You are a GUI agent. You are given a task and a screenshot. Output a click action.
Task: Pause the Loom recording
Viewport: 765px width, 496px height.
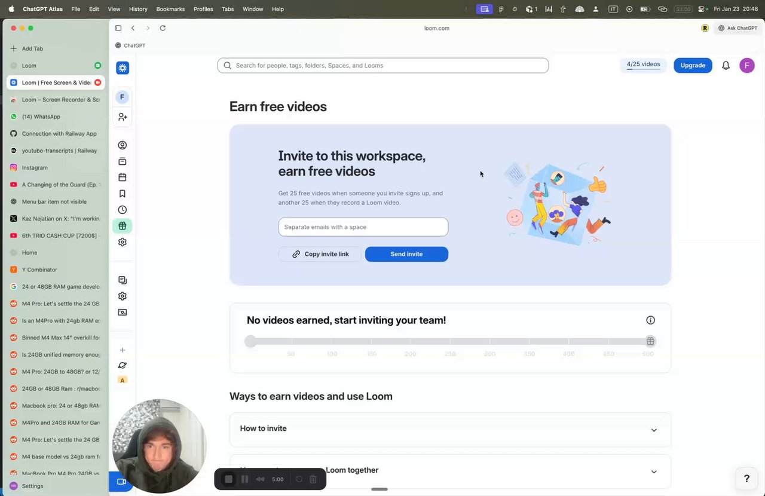tap(244, 479)
